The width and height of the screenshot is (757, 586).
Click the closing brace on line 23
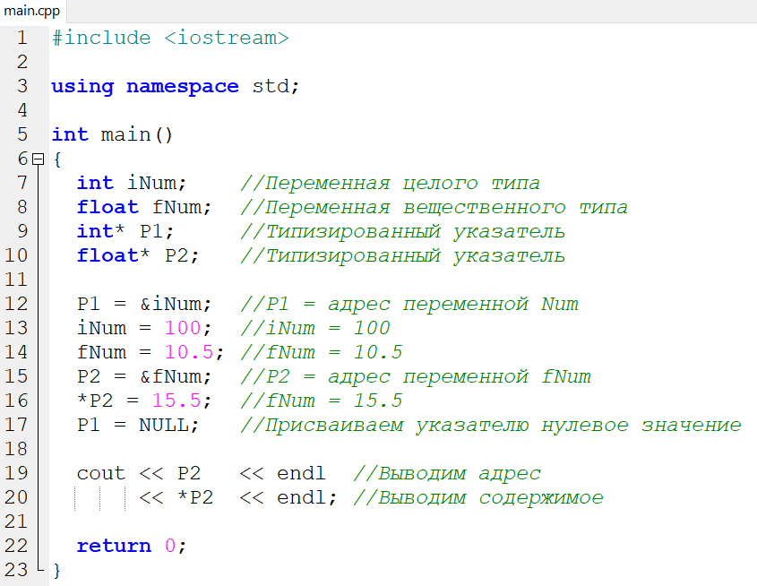(x=57, y=570)
